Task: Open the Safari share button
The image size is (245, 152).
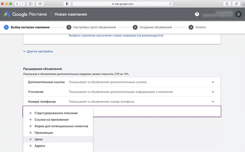Action: pos(227,4)
